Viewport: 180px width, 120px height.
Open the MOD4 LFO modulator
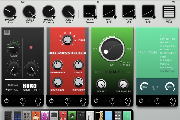[x=148, y=11]
